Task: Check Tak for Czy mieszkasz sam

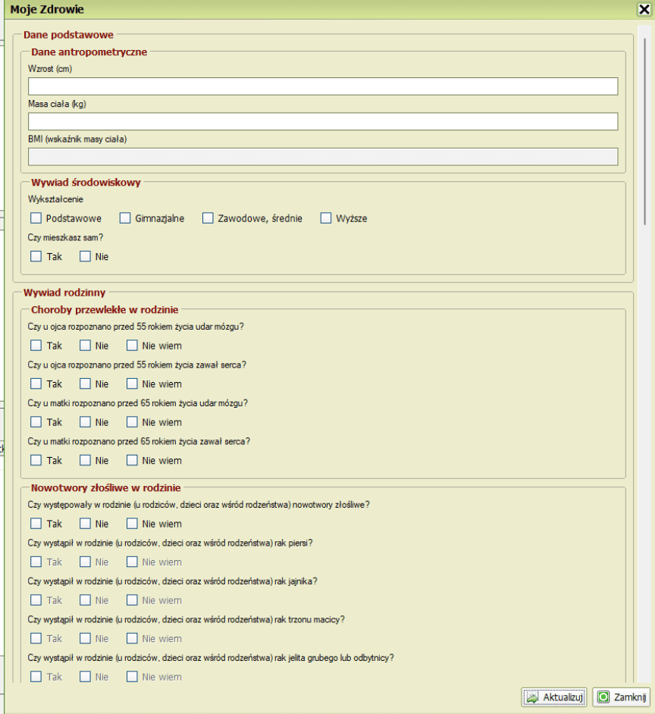Action: (36, 257)
